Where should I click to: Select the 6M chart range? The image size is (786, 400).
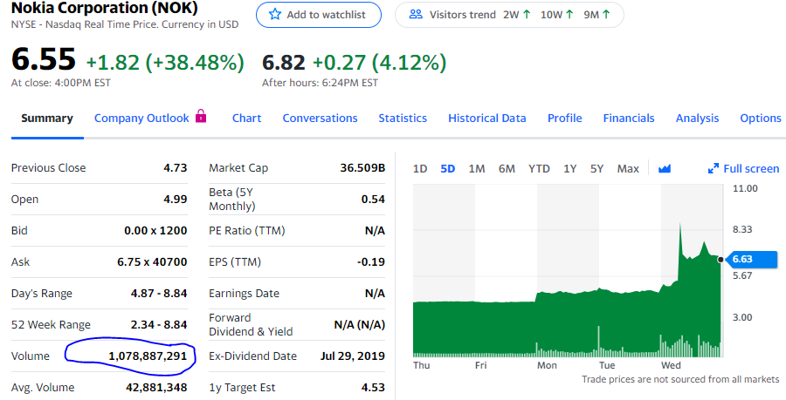tap(507, 168)
